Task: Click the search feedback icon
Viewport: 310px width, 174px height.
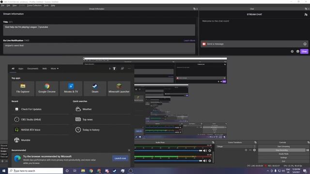Action: [123, 69]
